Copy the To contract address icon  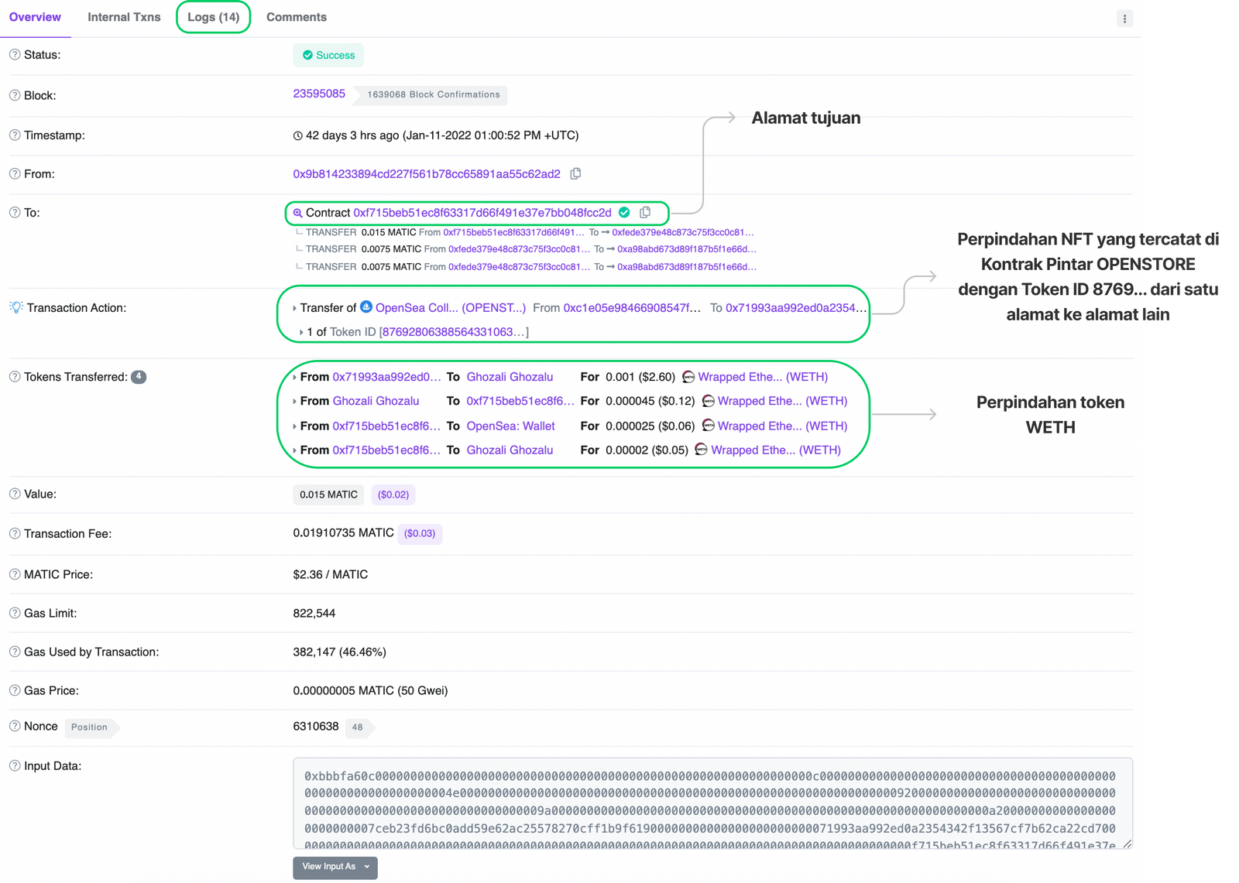point(645,213)
